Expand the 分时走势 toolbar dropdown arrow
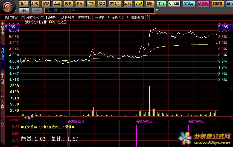 click(x=42, y=17)
